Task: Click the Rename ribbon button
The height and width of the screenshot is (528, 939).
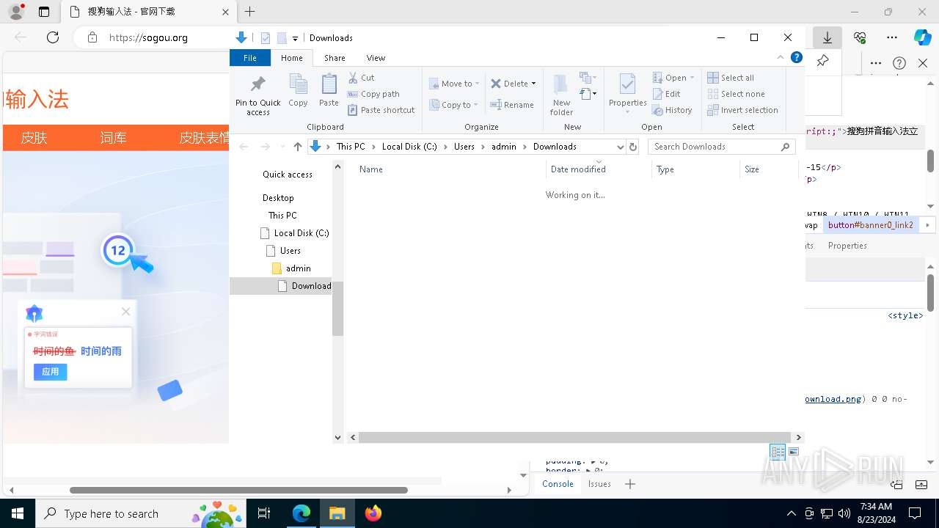Action: coord(512,105)
